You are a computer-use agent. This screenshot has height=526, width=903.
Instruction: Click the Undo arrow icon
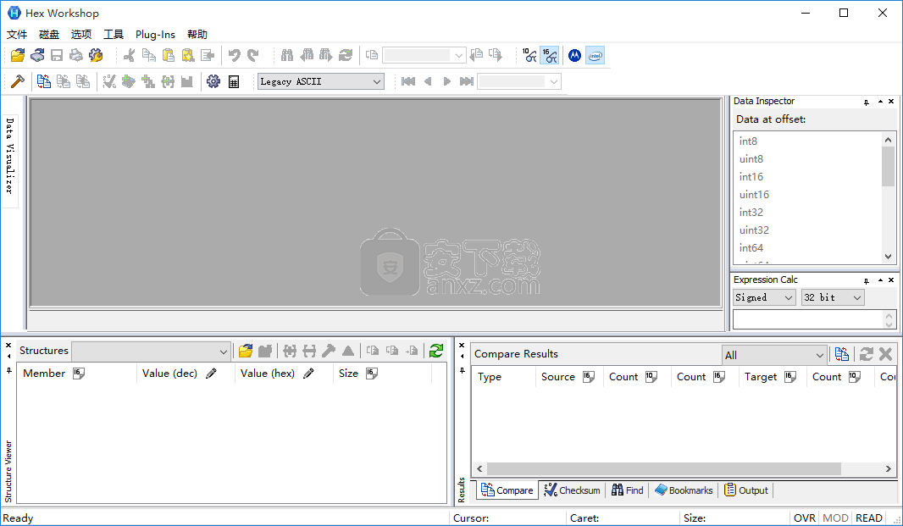234,55
